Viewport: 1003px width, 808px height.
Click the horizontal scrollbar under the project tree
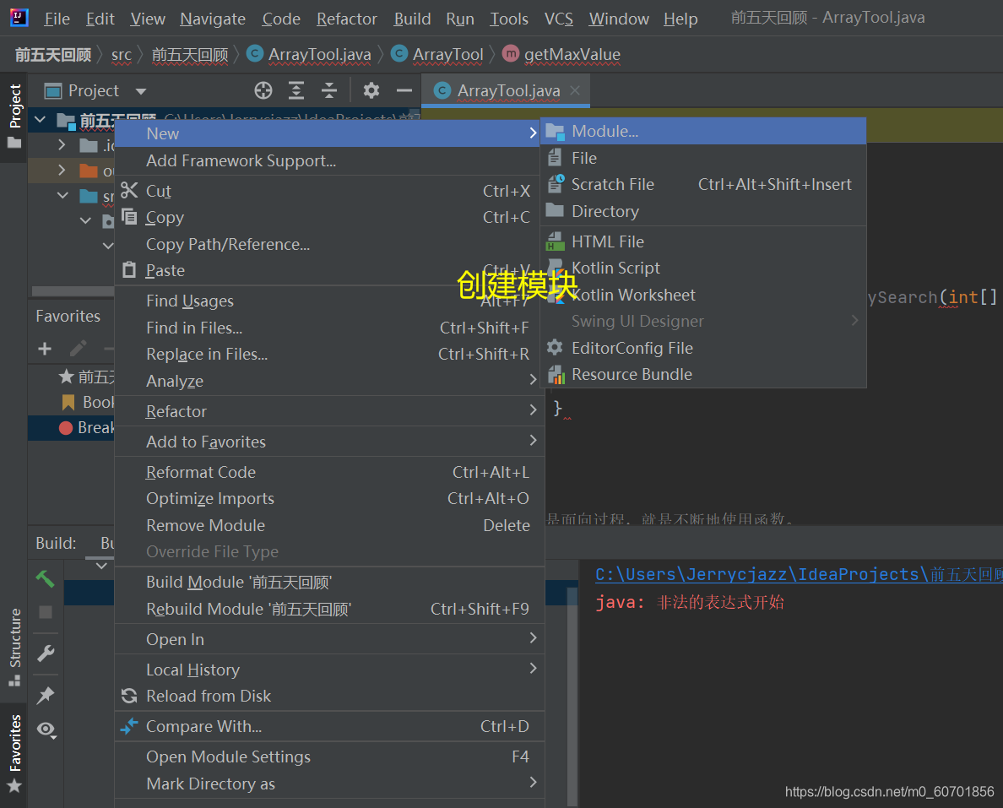[72, 290]
